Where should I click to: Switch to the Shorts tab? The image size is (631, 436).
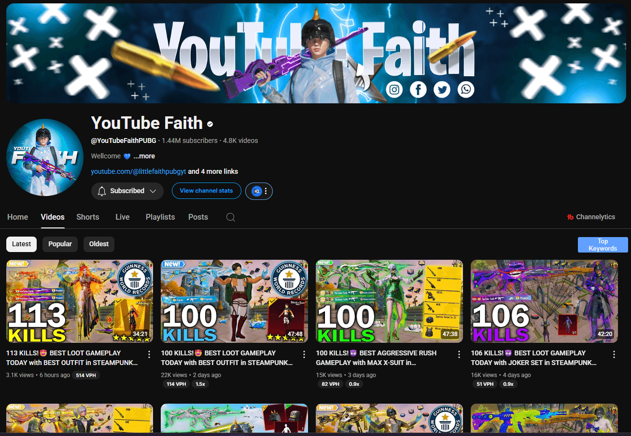88,217
